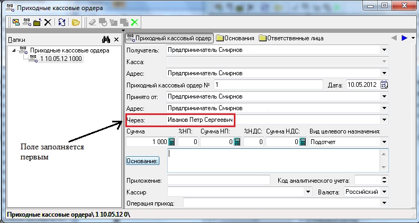
Task: Click the yellow open folder toolbar icon
Action: point(76,22)
